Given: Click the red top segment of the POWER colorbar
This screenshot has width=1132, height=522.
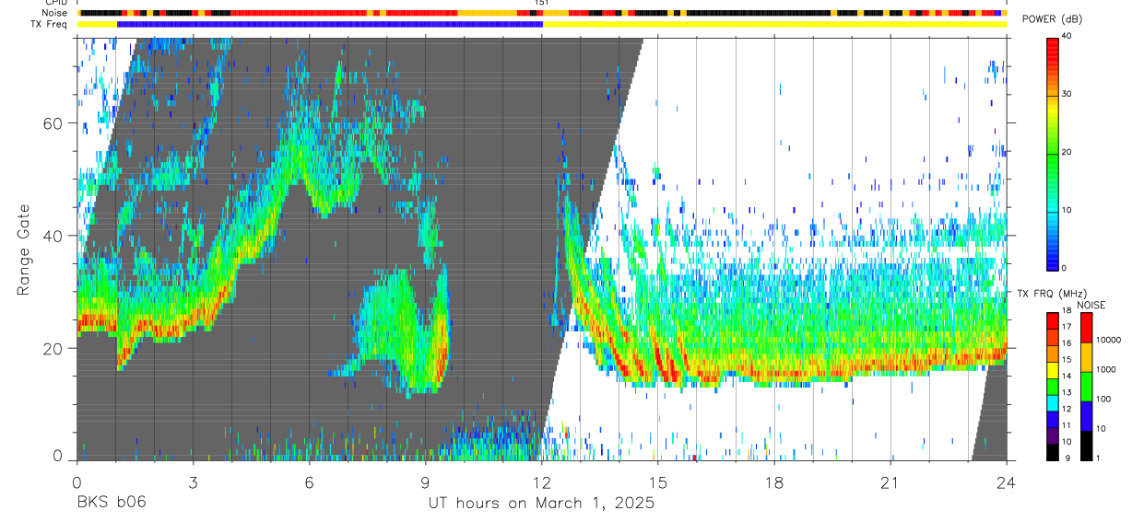Looking at the screenshot, I should [x=1054, y=52].
